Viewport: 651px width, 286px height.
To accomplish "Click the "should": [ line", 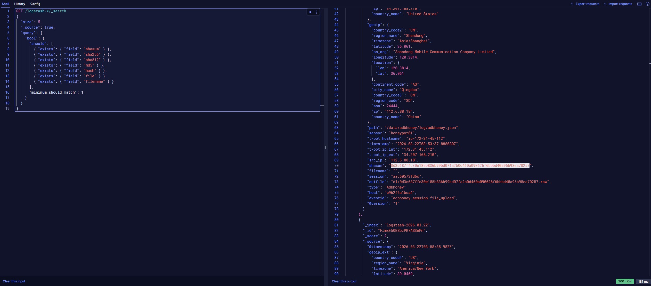I will (x=41, y=44).
